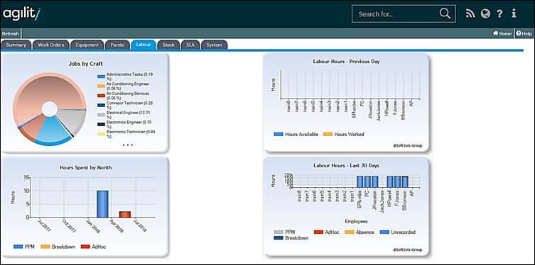This screenshot has height=265, width=535.
Task: Open the Work Orders tab
Action: pyautogui.click(x=51, y=45)
